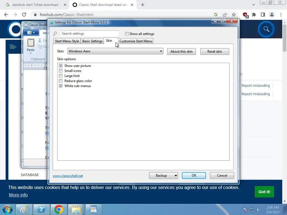Enable Large font option
Image resolution: width=287 pixels, height=215 pixels.
tap(61, 76)
